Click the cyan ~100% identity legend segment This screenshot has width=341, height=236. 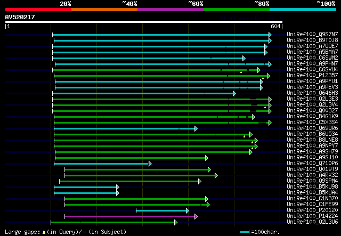click(x=303, y=10)
